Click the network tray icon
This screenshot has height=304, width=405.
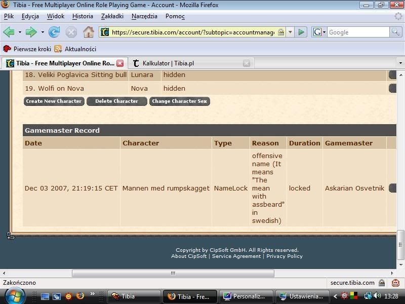click(x=368, y=295)
